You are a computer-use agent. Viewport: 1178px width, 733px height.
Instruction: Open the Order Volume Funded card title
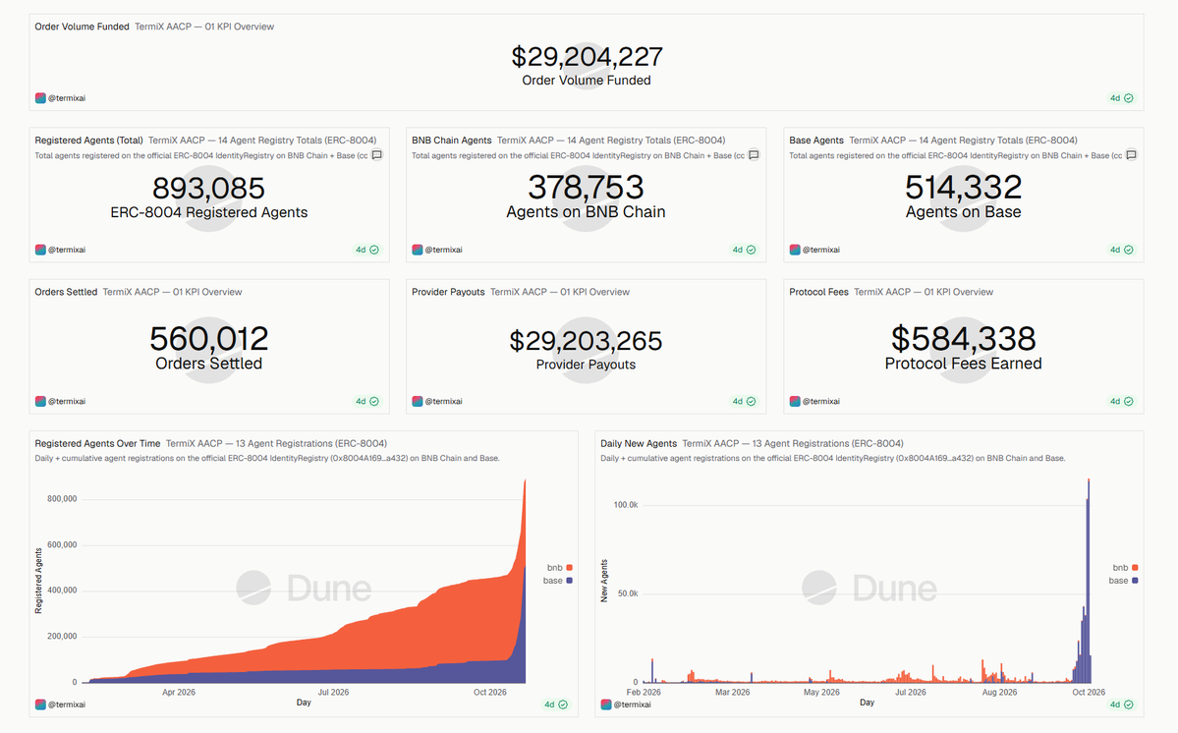point(82,27)
